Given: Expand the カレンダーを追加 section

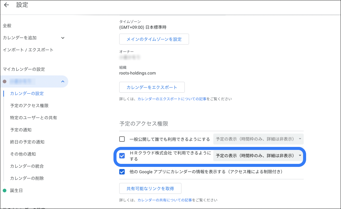Looking at the screenshot, I should coord(63,38).
